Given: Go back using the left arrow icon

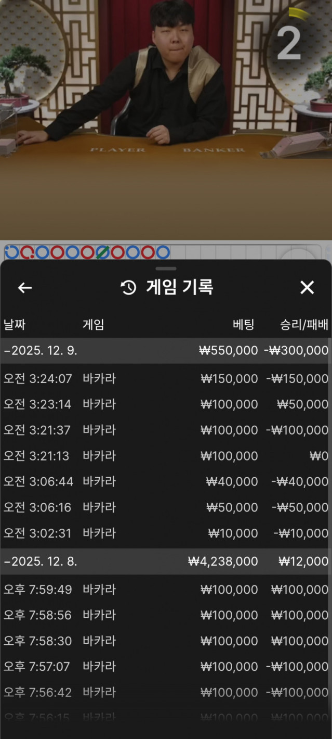Looking at the screenshot, I should [25, 287].
